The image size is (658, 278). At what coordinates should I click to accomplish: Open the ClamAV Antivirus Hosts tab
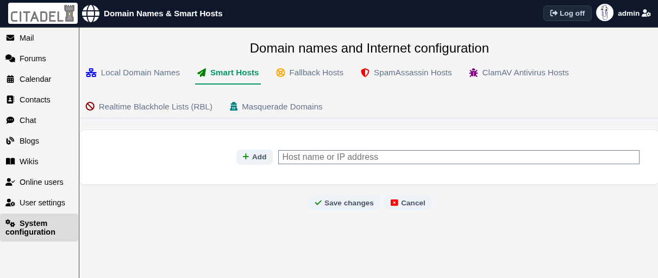pyautogui.click(x=519, y=73)
